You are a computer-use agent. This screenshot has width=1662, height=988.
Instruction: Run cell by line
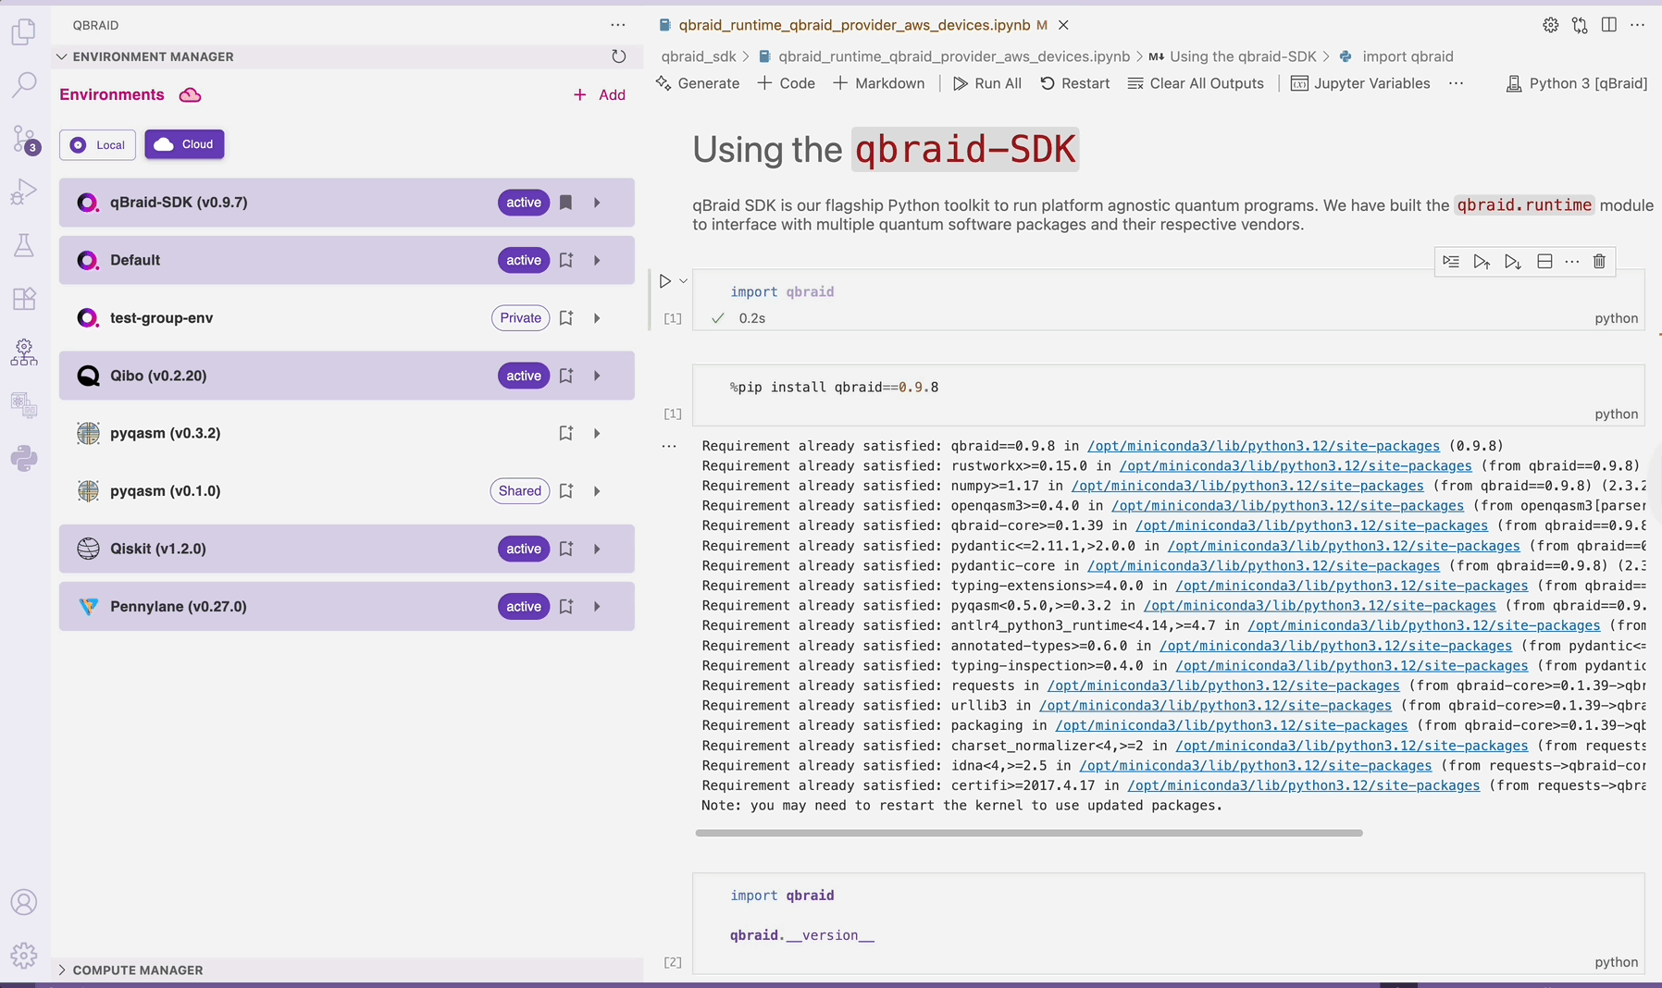click(x=1451, y=262)
